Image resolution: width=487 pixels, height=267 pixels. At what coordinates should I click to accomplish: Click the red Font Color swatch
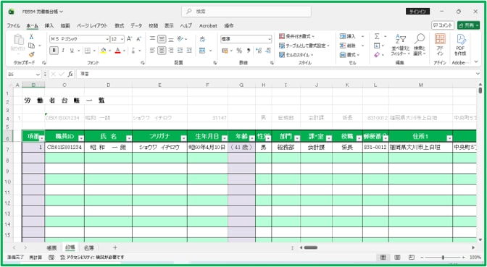coord(117,50)
